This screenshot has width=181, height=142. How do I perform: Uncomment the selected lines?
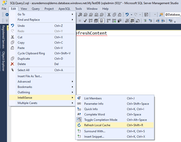pos(150,21)
